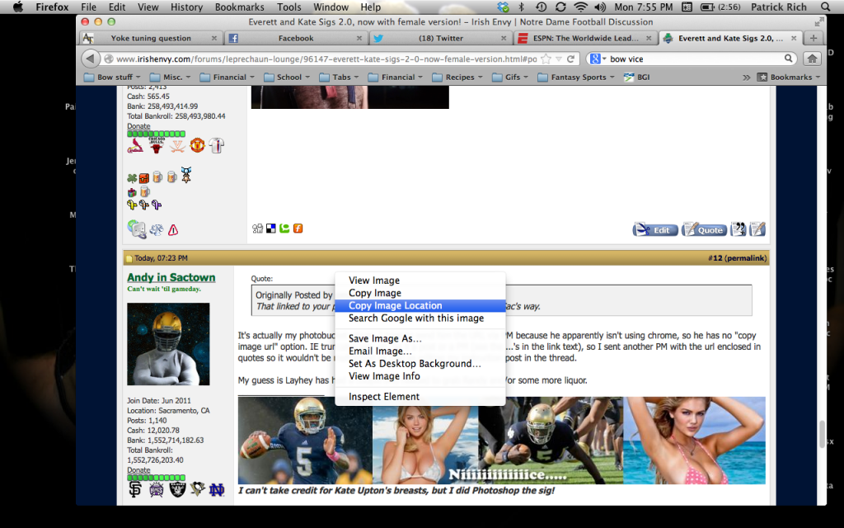Click the Quote button on the post
Screen dimensions: 844x528
click(705, 229)
